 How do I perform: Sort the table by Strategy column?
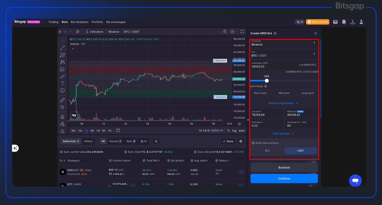click(x=73, y=161)
